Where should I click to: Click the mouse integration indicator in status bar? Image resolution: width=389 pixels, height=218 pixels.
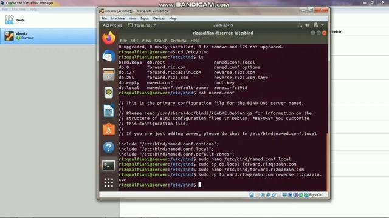[x=301, y=195]
